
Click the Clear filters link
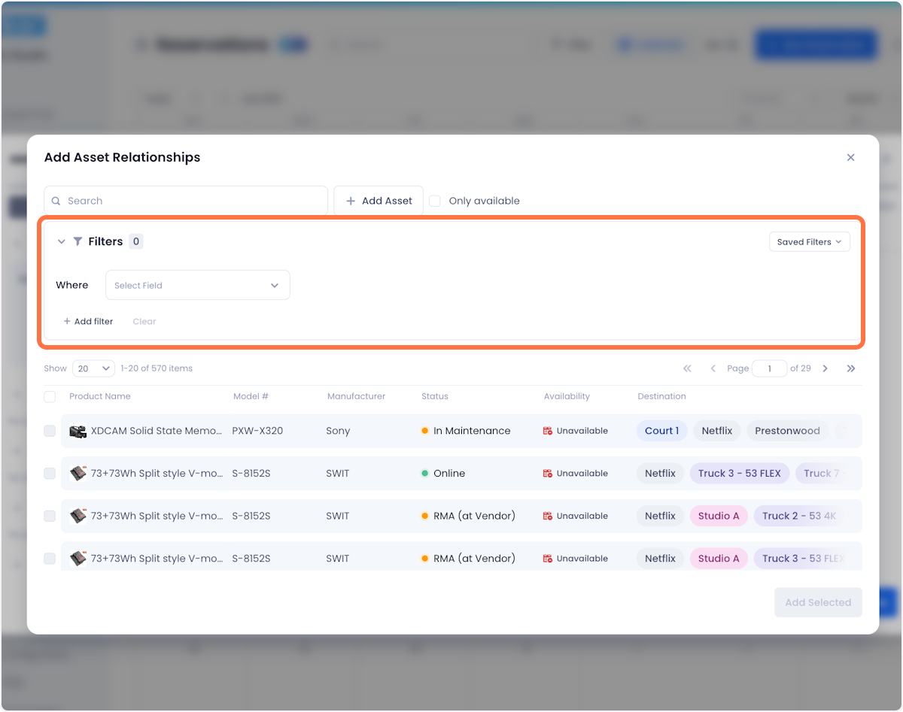click(x=144, y=321)
